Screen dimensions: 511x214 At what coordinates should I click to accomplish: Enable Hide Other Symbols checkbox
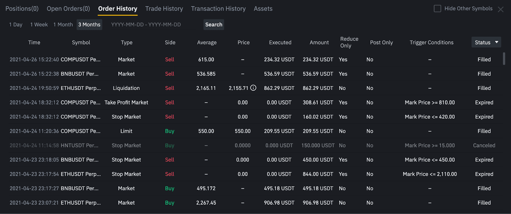(437, 9)
